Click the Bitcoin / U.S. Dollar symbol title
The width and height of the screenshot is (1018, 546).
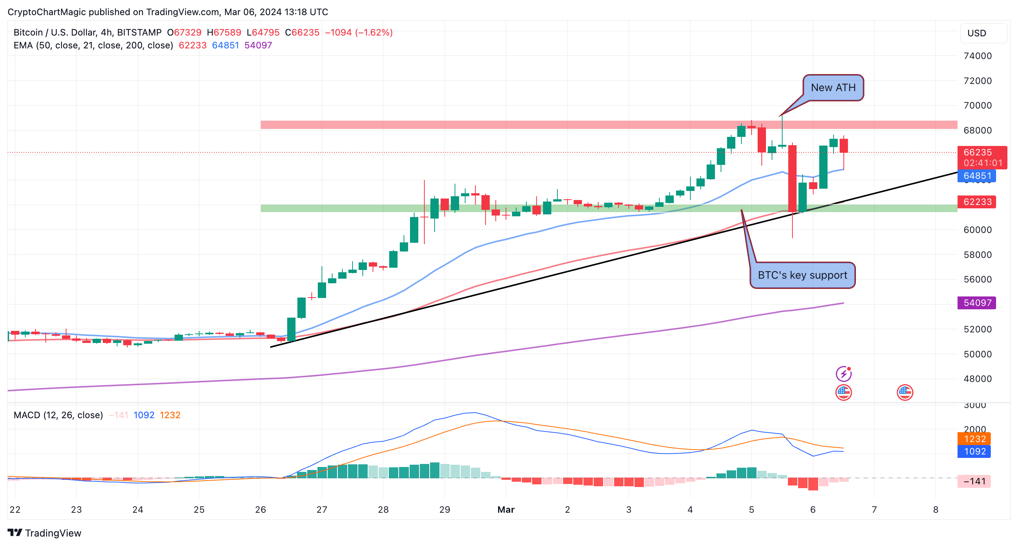pyautogui.click(x=87, y=33)
